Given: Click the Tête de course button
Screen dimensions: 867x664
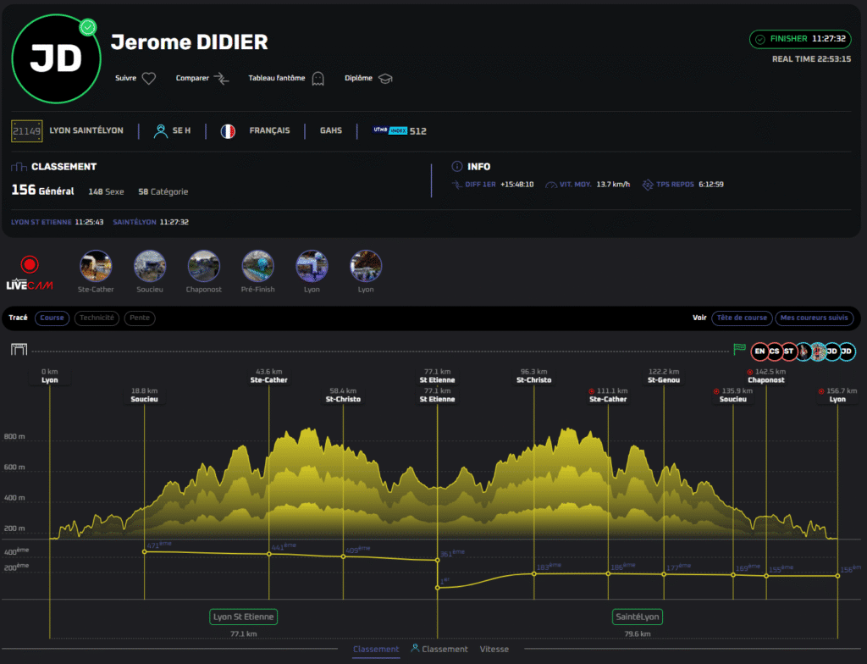Looking at the screenshot, I should pos(742,318).
